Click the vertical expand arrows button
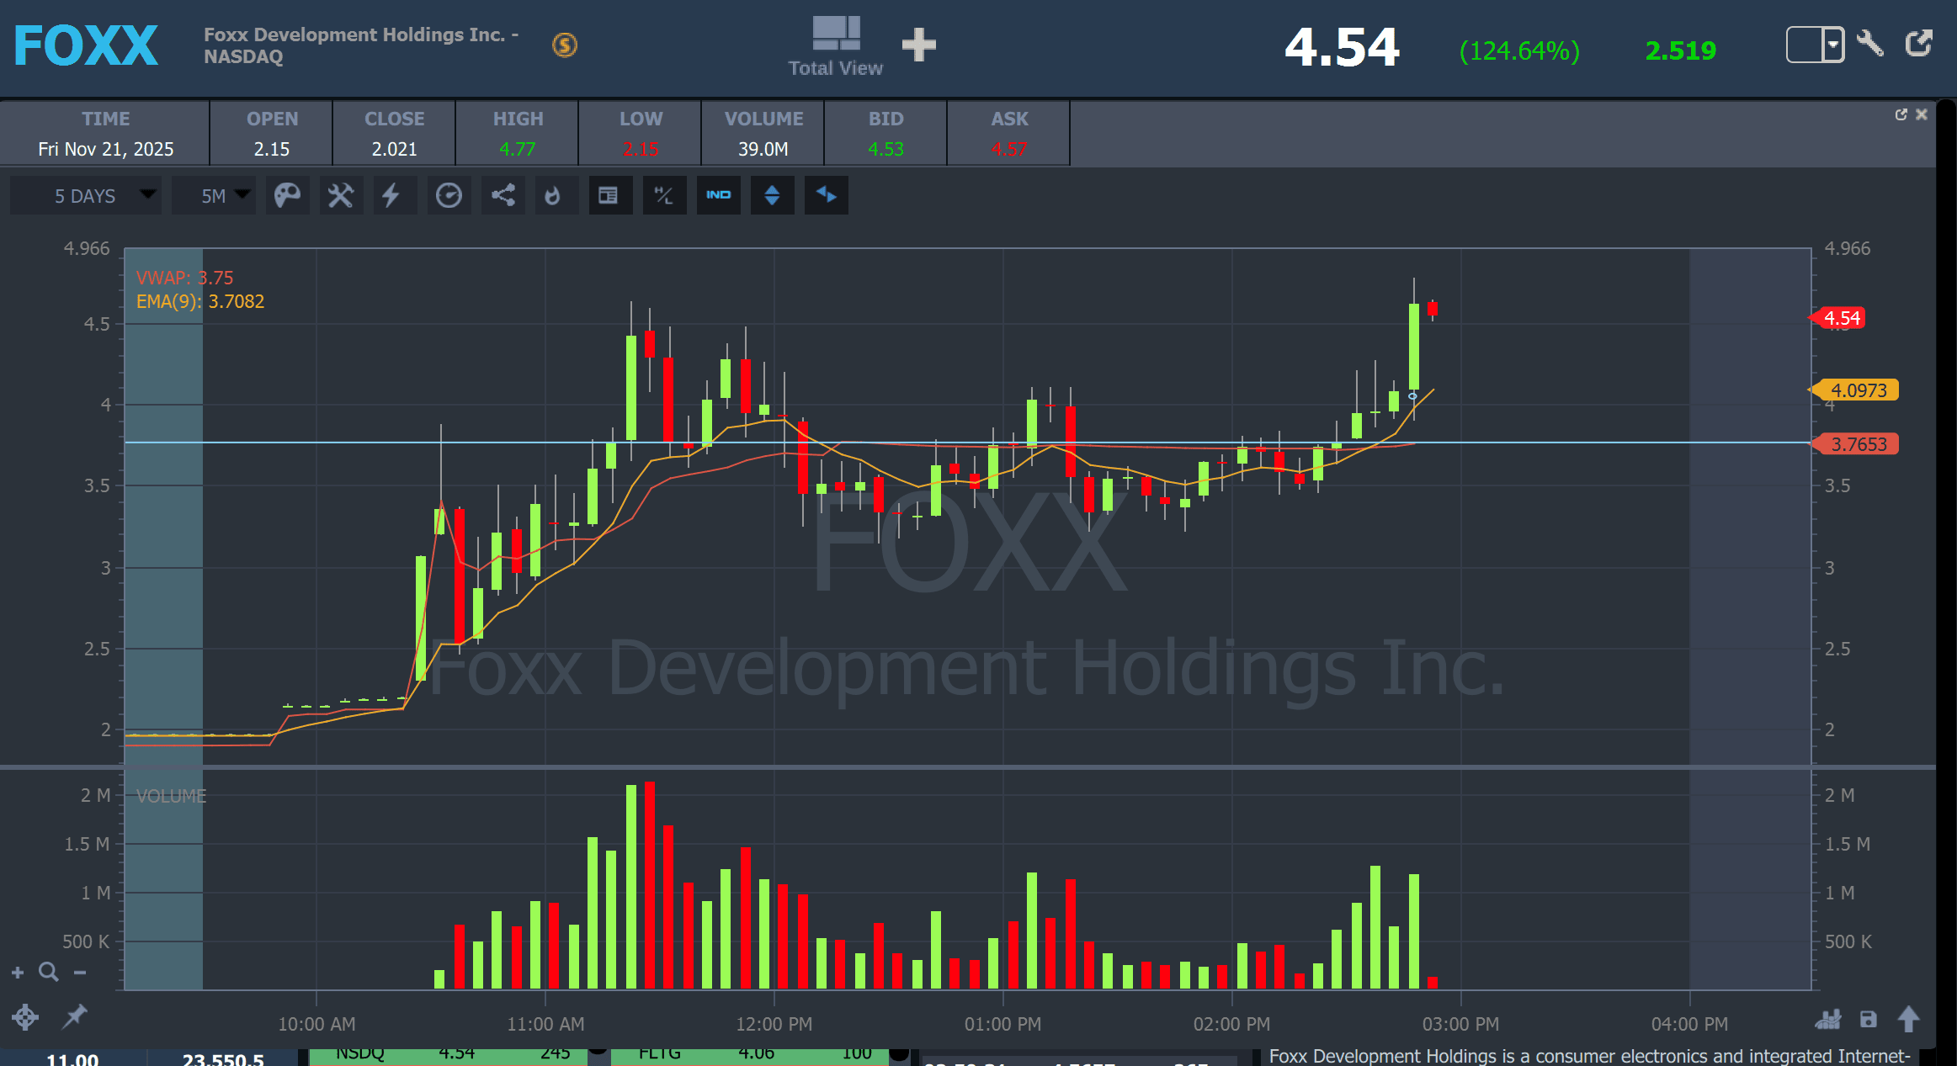The height and width of the screenshot is (1066, 1957). 772,195
